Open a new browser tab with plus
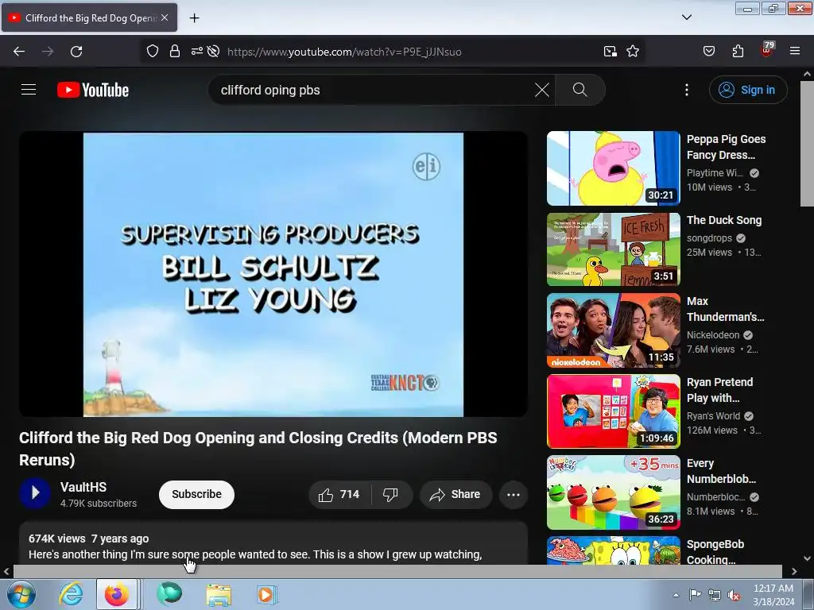814x610 pixels. (194, 18)
